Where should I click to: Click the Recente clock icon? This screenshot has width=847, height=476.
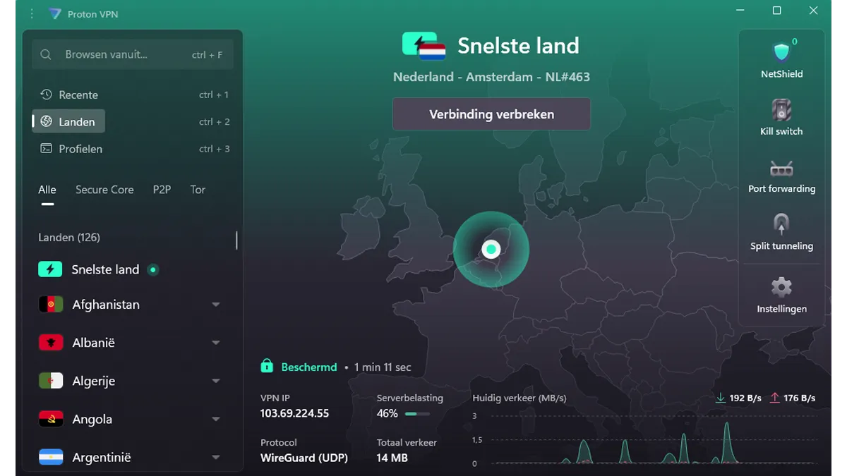tap(46, 94)
